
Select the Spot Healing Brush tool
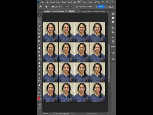pos(39,41)
